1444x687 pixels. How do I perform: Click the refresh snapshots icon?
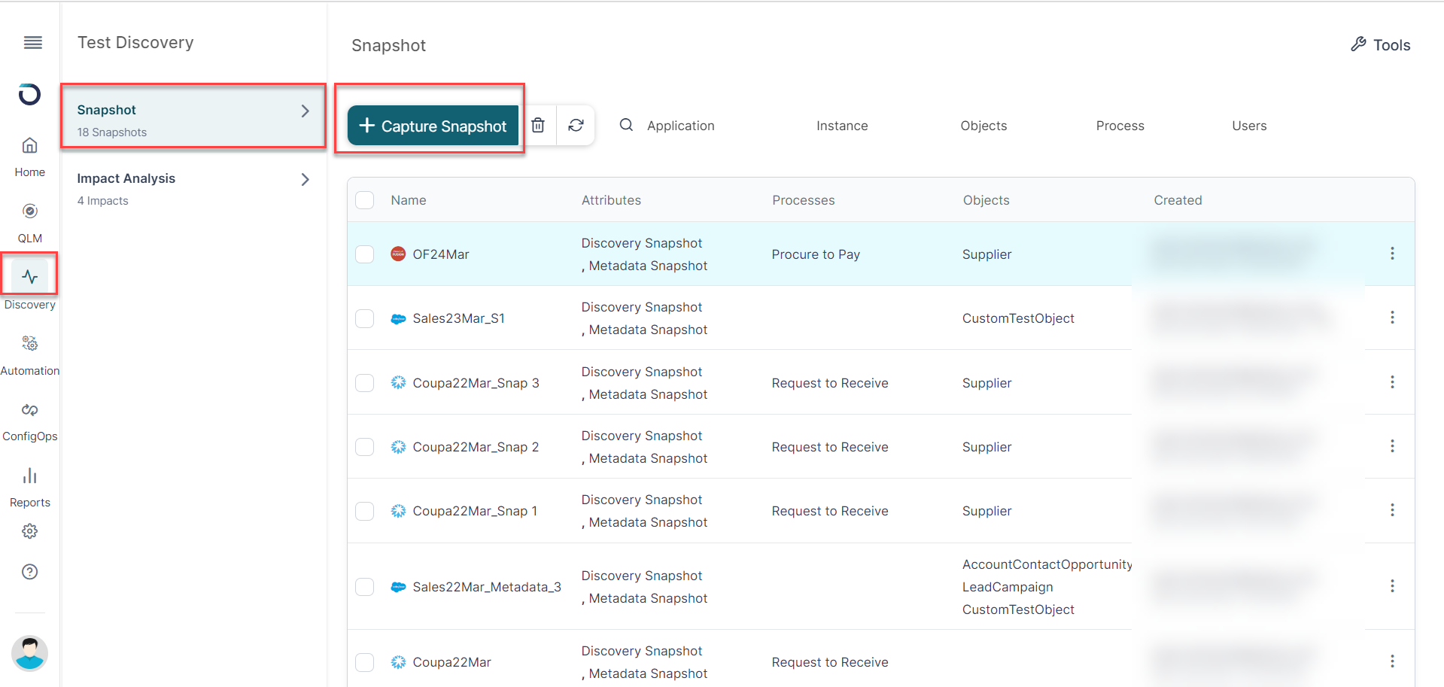click(x=576, y=125)
